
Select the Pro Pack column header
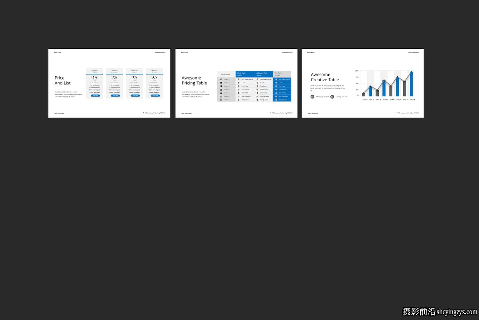pos(282,74)
